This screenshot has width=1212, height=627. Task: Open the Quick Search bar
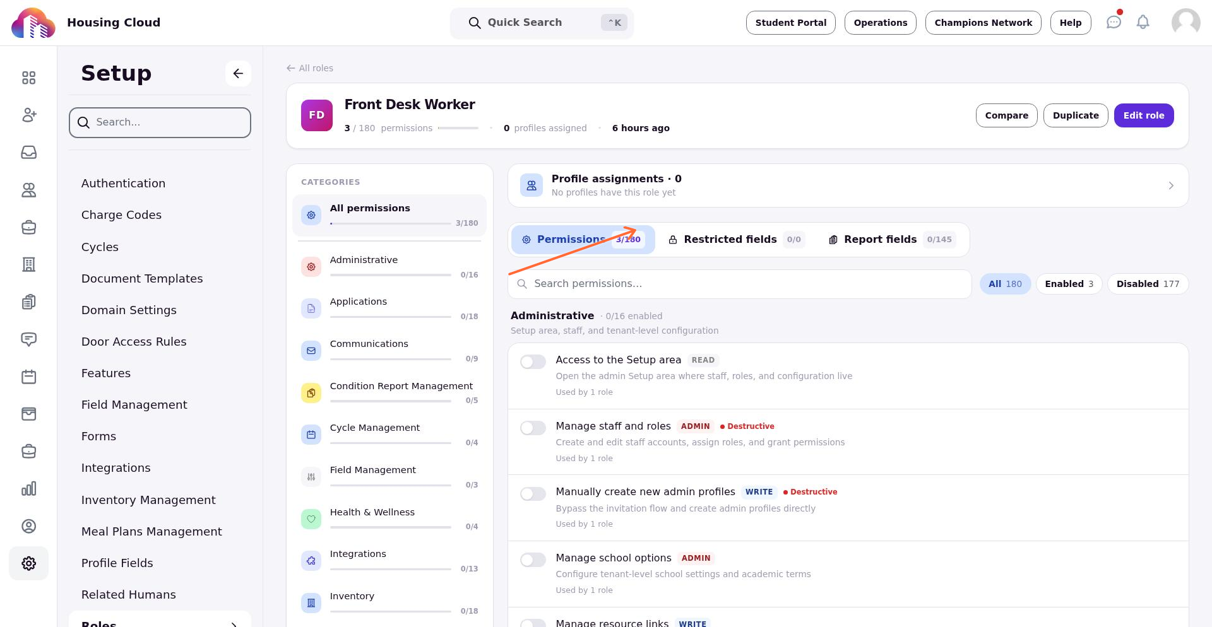[x=542, y=23]
